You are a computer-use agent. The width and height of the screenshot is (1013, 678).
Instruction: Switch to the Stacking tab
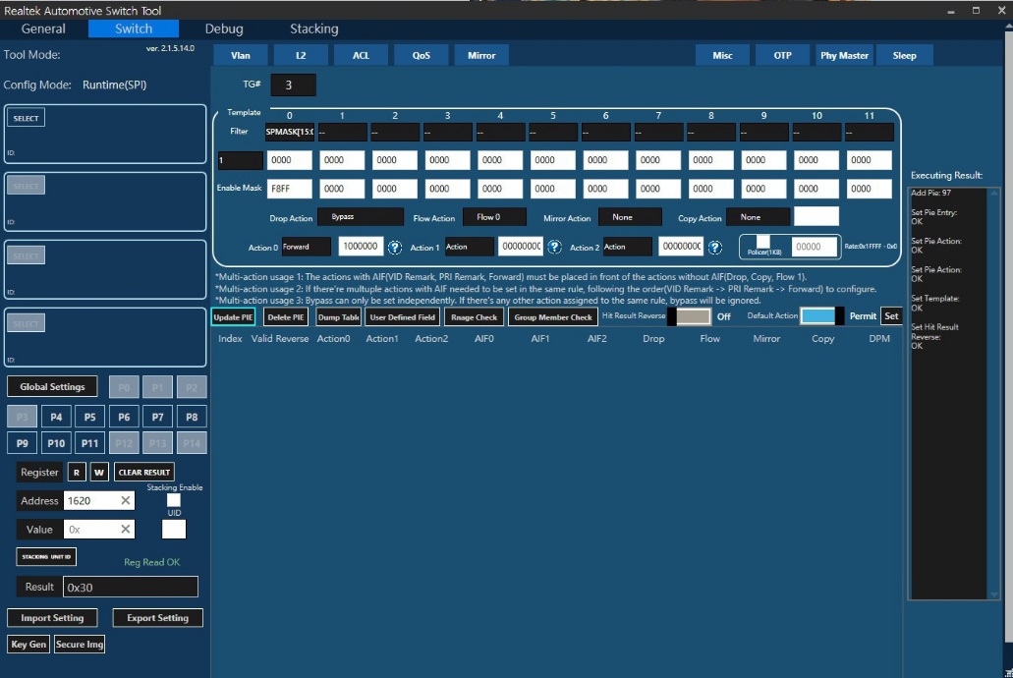(314, 28)
